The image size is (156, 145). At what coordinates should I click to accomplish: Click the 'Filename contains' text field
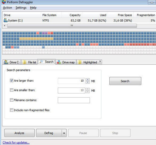click(74, 100)
